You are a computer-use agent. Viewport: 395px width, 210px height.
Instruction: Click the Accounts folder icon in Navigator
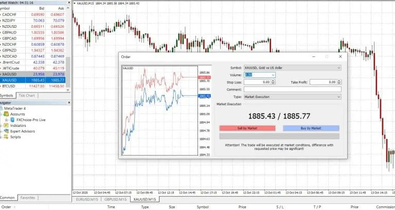6,114
